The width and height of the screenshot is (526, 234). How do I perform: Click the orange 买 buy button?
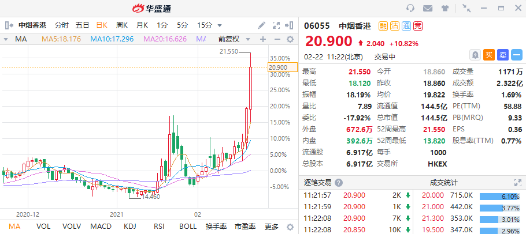[489, 55]
